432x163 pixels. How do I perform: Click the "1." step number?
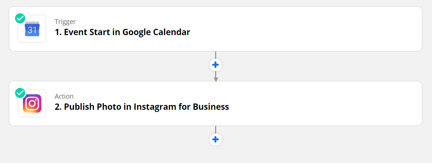click(x=58, y=32)
